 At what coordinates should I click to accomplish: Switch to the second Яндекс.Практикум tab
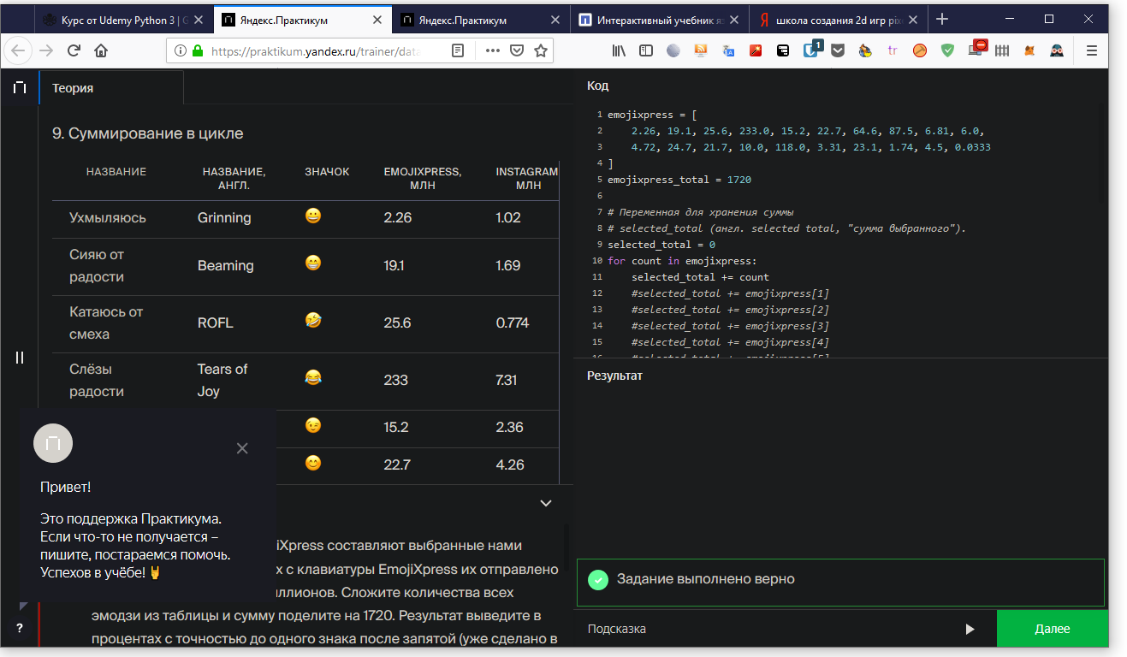click(480, 20)
